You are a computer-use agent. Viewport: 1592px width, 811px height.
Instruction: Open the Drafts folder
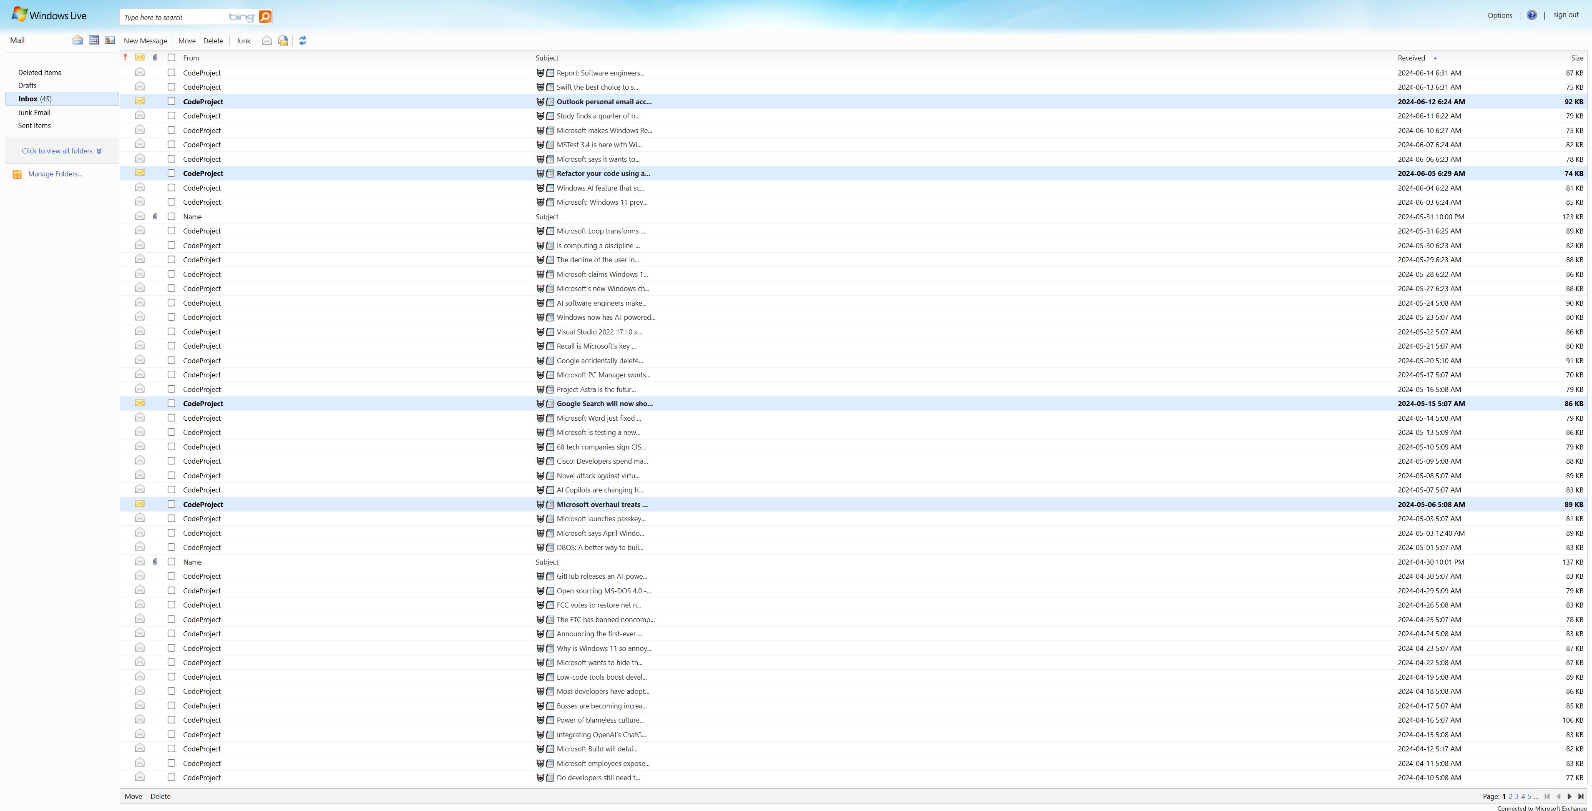27,85
